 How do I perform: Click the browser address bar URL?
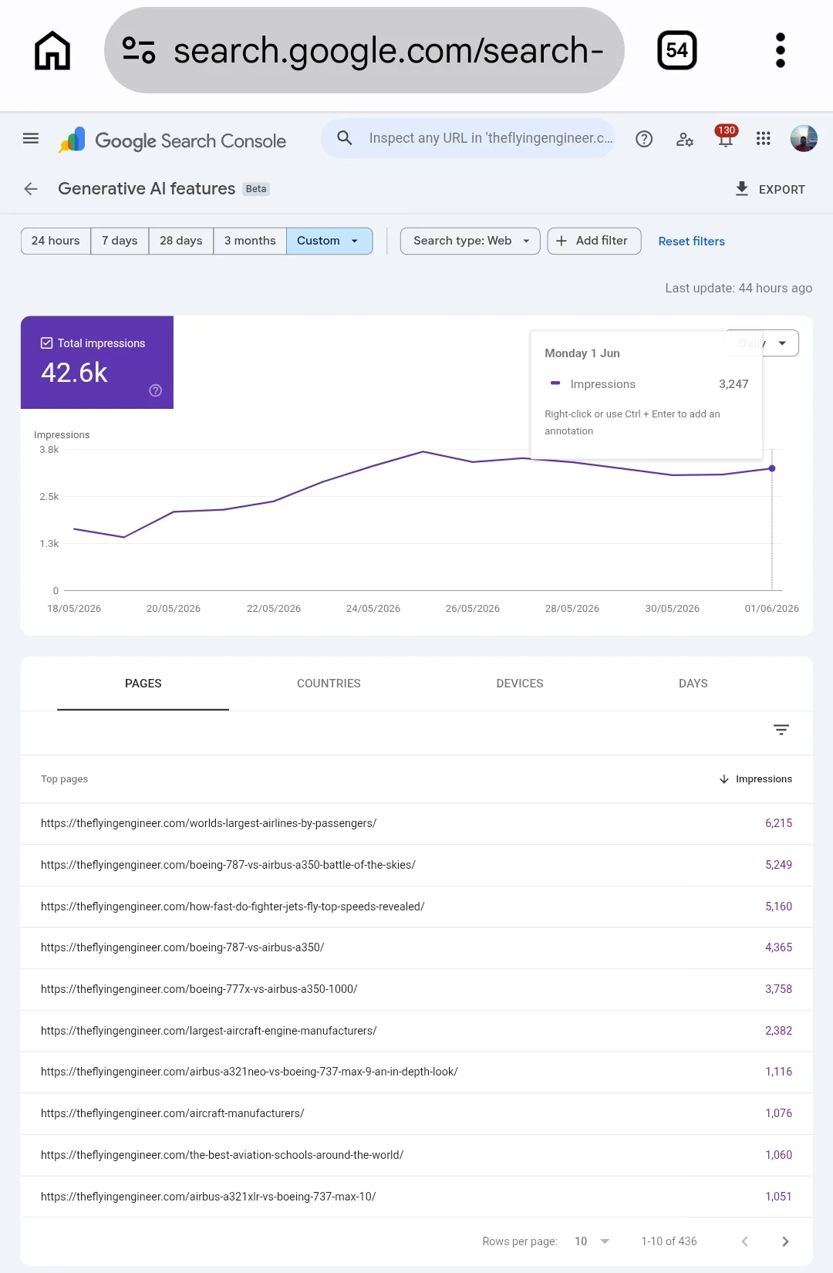(388, 50)
